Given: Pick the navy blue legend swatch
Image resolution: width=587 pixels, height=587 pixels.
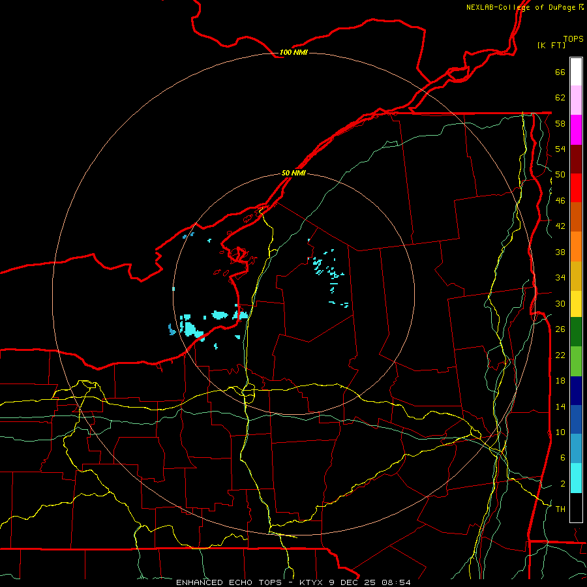Looking at the screenshot, I should [576, 391].
